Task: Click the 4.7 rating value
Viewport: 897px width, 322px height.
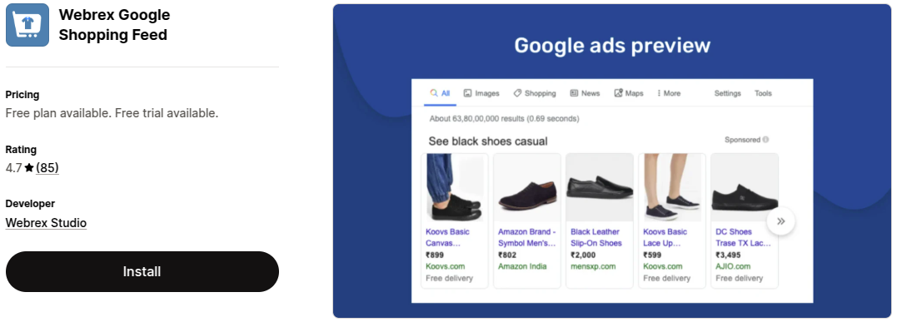Action: pyautogui.click(x=13, y=168)
